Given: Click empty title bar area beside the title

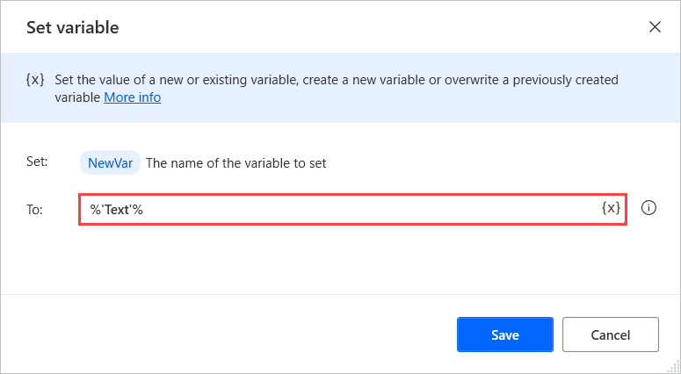Looking at the screenshot, I should 382,27.
